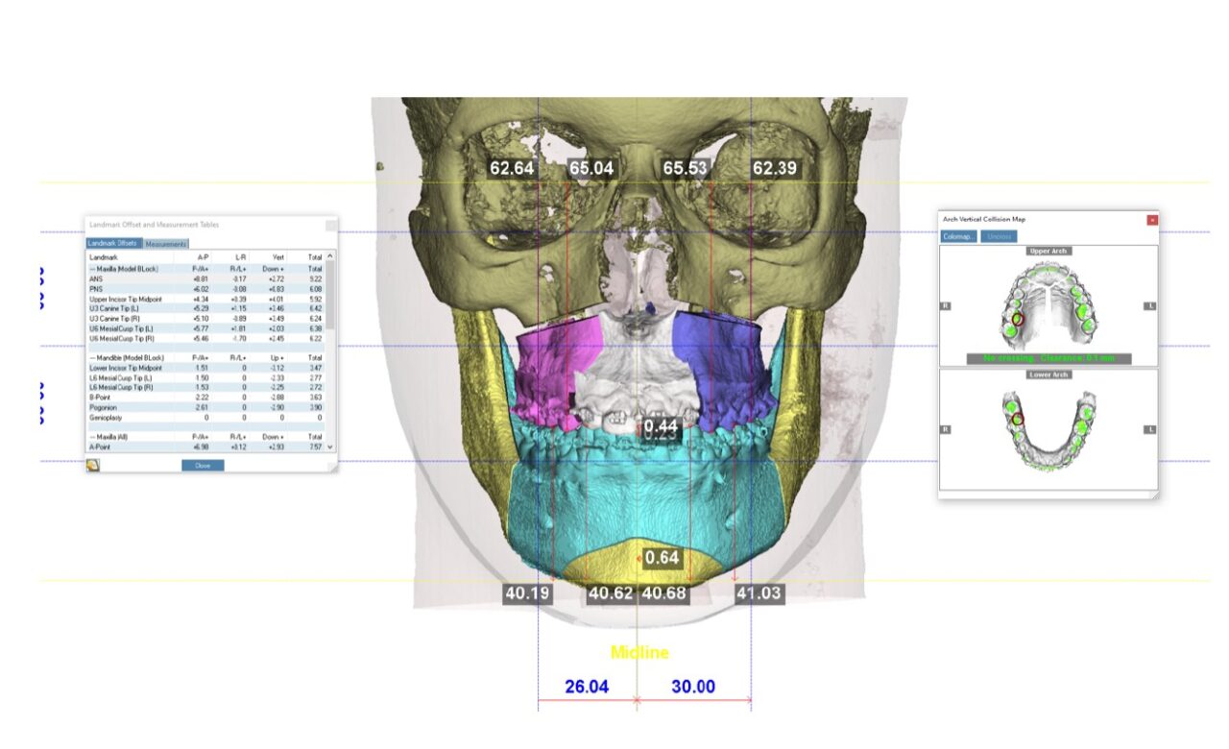
Task: Click the L side marker of Lower Arch
Action: coord(1149,429)
